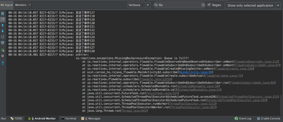The height and width of the screenshot is (122, 283).
Task: Clear the Rx search text with the x icon
Action: click(x=203, y=5)
